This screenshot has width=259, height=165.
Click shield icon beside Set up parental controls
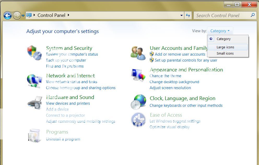pyautogui.click(x=152, y=60)
